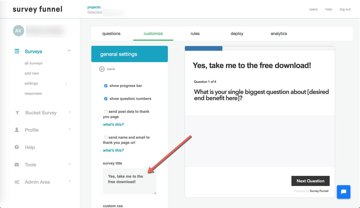Collapse the Surveys menu chevron
This screenshot has width=360, height=208.
coord(69,51)
